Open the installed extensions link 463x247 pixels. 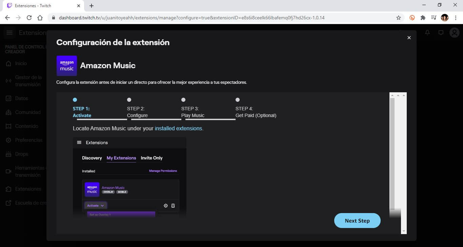pos(178,129)
